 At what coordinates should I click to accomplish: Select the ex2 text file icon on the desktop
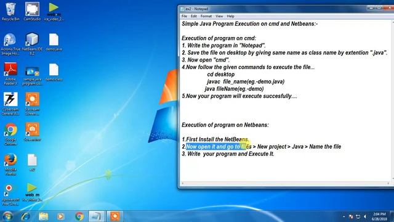point(32,163)
